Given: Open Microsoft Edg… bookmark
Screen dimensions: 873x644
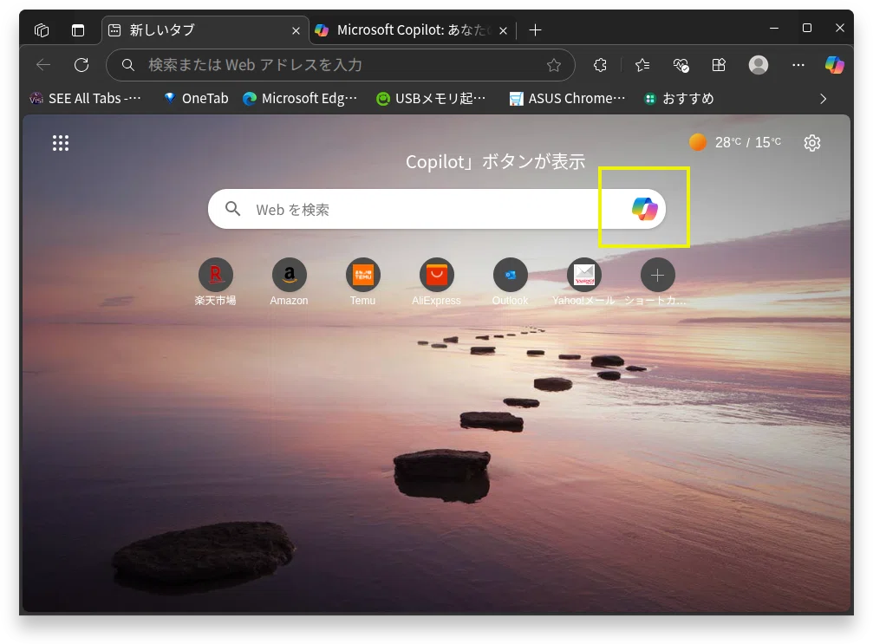Looking at the screenshot, I should [300, 99].
